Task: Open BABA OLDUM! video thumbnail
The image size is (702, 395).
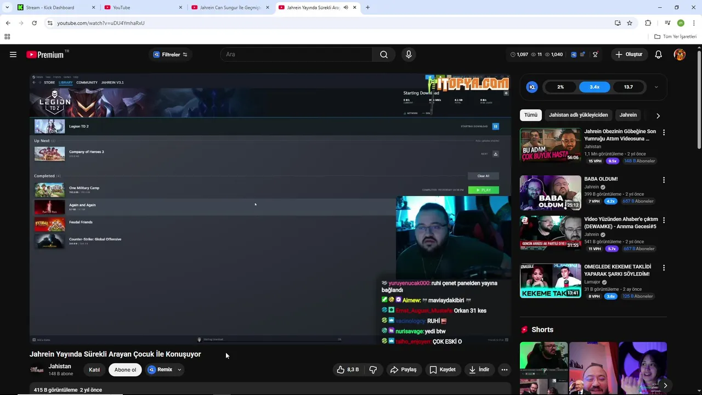Action: (x=550, y=193)
